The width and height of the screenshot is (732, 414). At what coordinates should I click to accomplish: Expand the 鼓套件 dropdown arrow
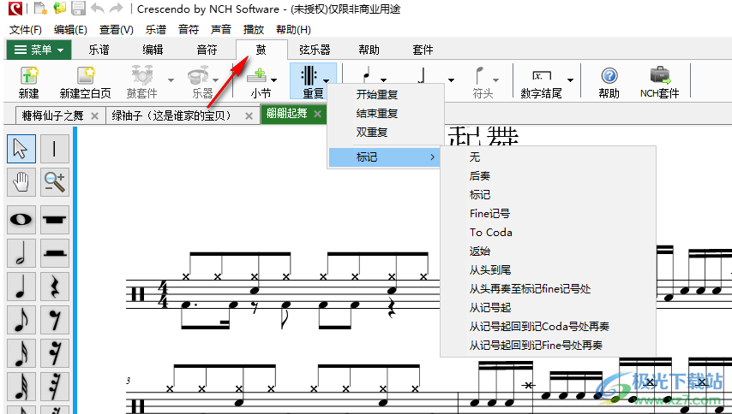click(x=171, y=80)
